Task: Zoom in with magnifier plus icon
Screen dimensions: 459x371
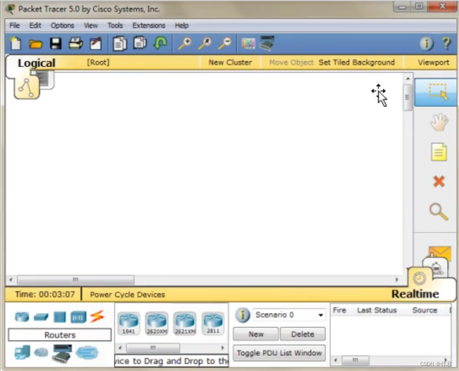Action: [x=185, y=43]
